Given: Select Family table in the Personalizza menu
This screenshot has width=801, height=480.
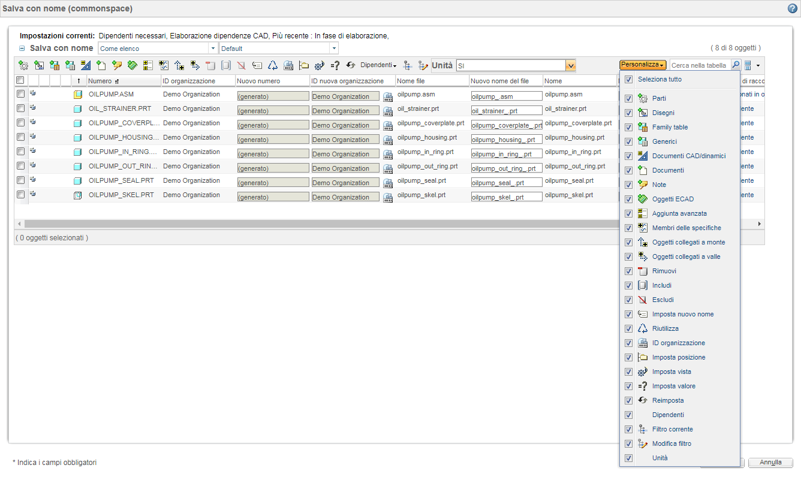Looking at the screenshot, I should point(670,127).
